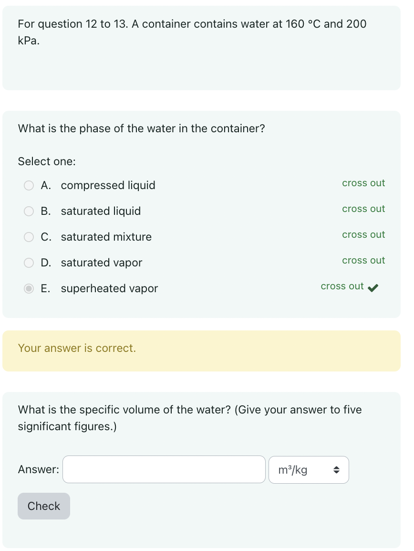Click inside the Answer input box
The image size is (414, 551).
coord(164,469)
